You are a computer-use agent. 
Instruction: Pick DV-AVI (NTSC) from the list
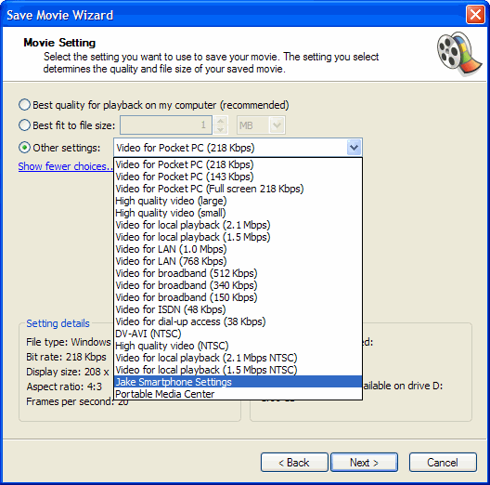[238, 334]
